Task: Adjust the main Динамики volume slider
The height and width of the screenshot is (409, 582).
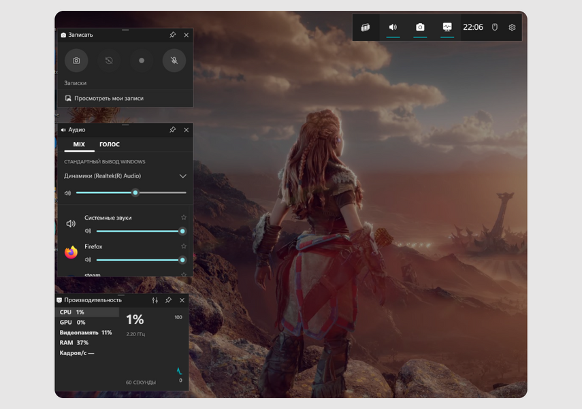Action: 131,193
